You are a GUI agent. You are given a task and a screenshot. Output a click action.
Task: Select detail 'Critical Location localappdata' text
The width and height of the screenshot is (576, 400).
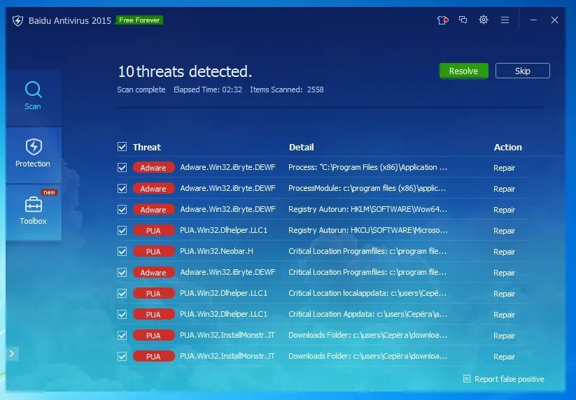click(x=367, y=293)
